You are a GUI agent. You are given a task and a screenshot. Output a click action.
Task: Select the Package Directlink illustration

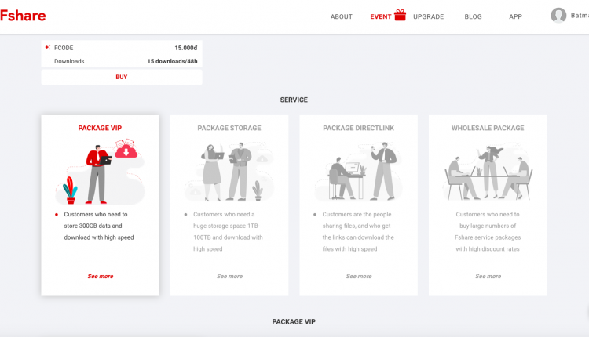(x=358, y=172)
